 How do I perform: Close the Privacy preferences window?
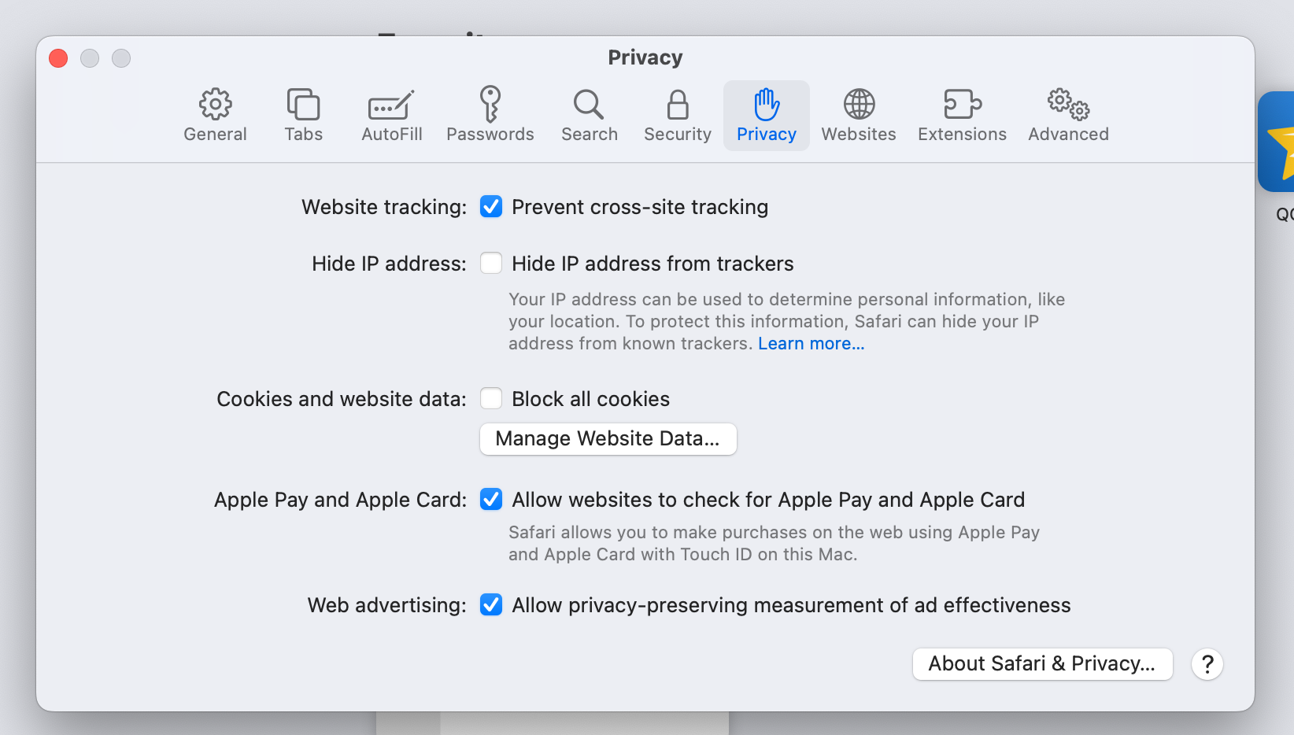pyautogui.click(x=58, y=58)
